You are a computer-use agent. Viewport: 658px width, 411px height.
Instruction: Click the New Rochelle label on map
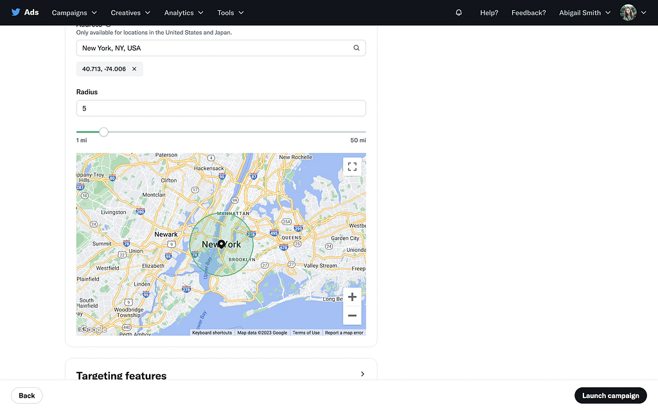296,157
